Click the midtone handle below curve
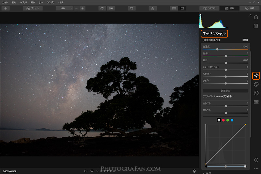 click(x=226, y=166)
